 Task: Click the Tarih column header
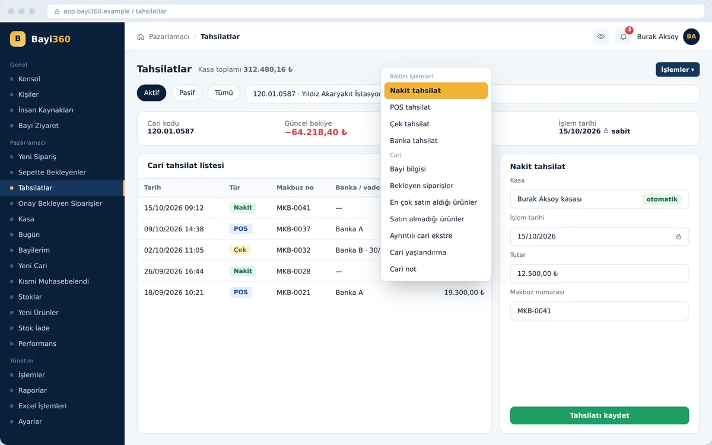(x=152, y=188)
